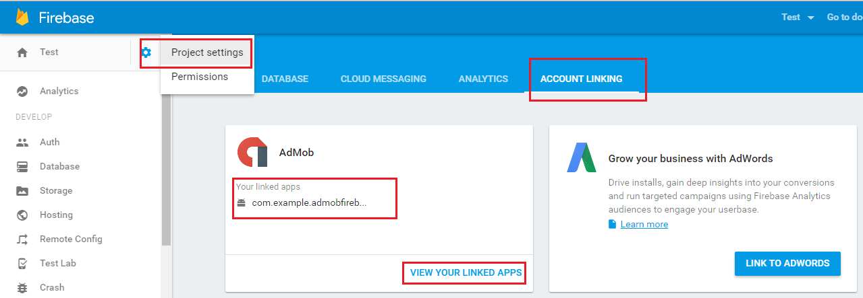Screen dimensions: 863x298
Task: Click the Test Lab icon
Action: [x=22, y=264]
